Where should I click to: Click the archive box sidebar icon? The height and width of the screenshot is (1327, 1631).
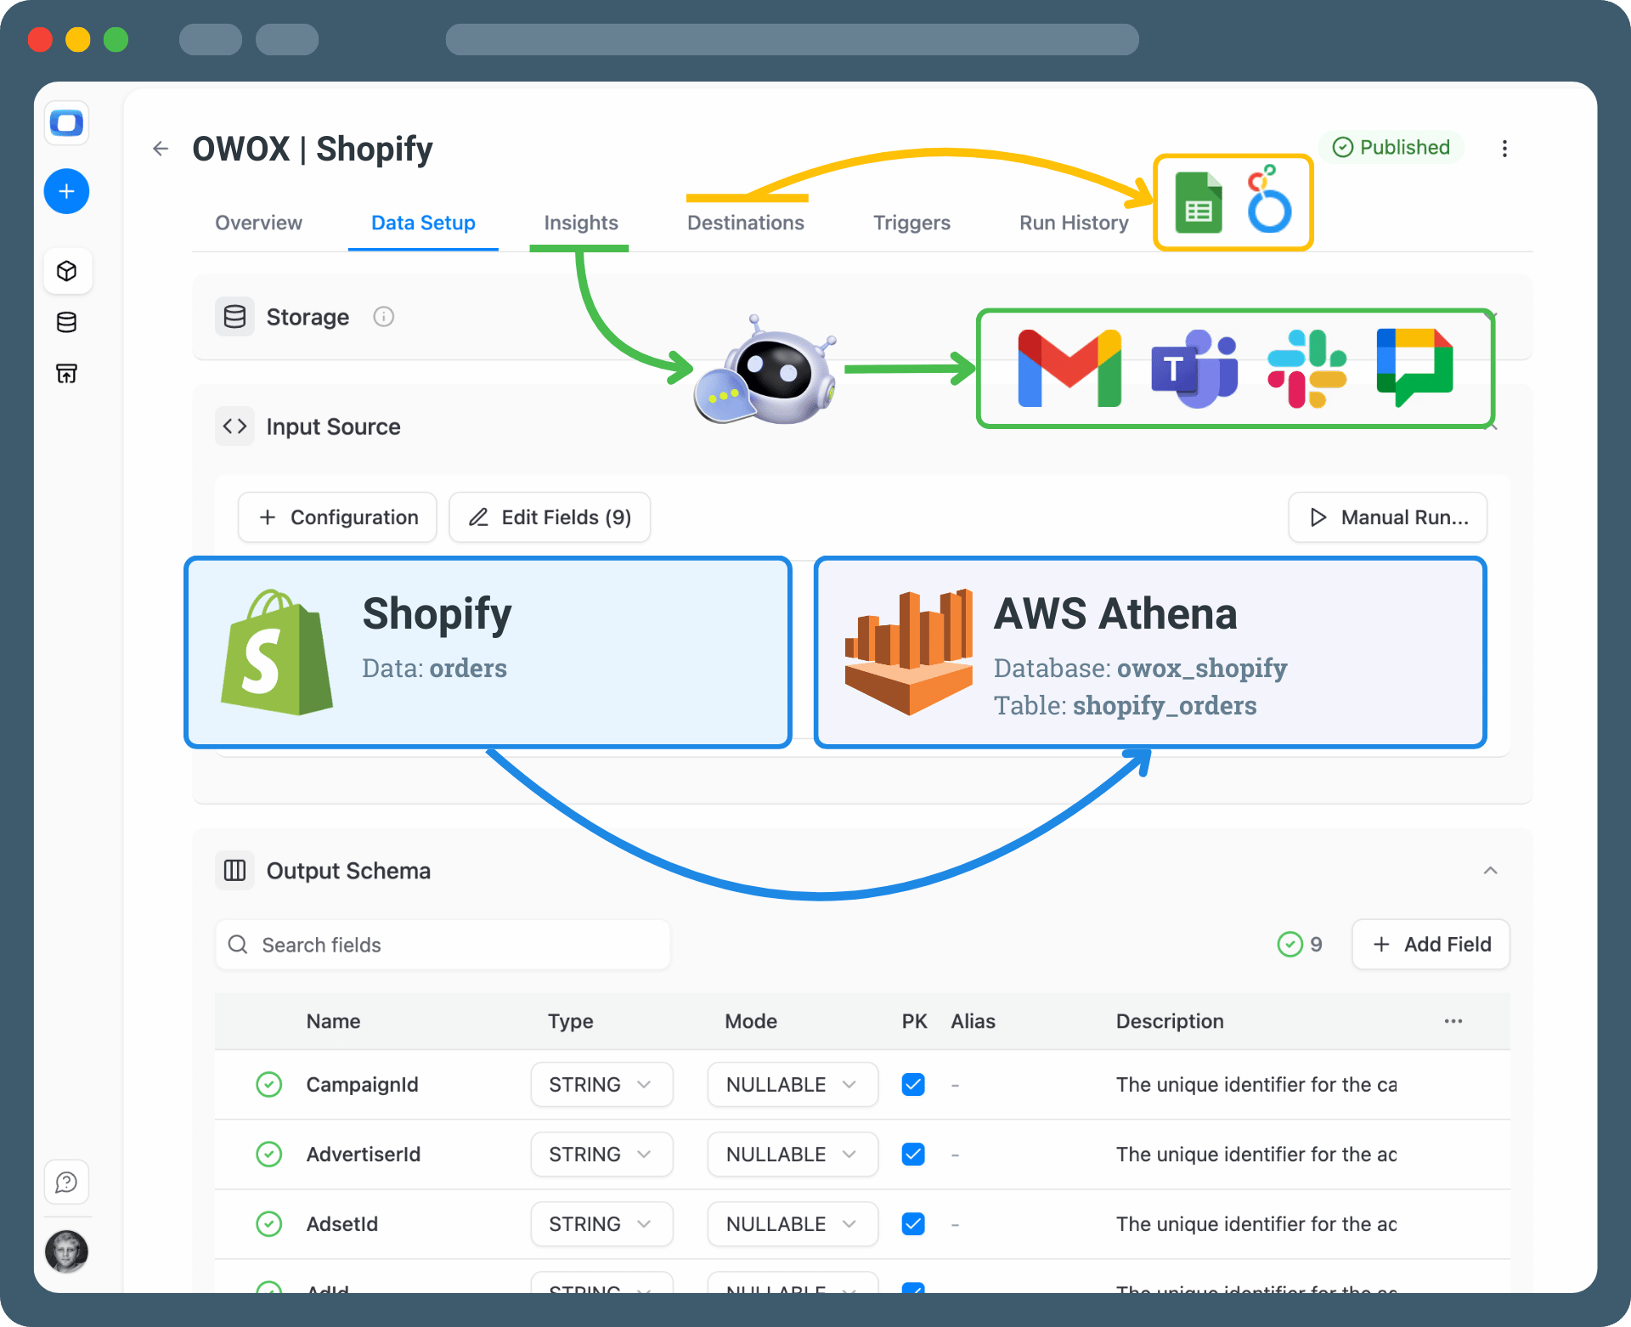[x=66, y=373]
